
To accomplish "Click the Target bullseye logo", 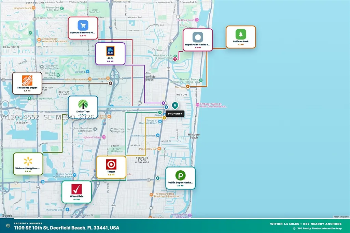I will click(111, 164).
